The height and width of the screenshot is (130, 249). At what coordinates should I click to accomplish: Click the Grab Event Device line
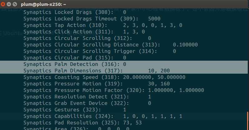87,103
